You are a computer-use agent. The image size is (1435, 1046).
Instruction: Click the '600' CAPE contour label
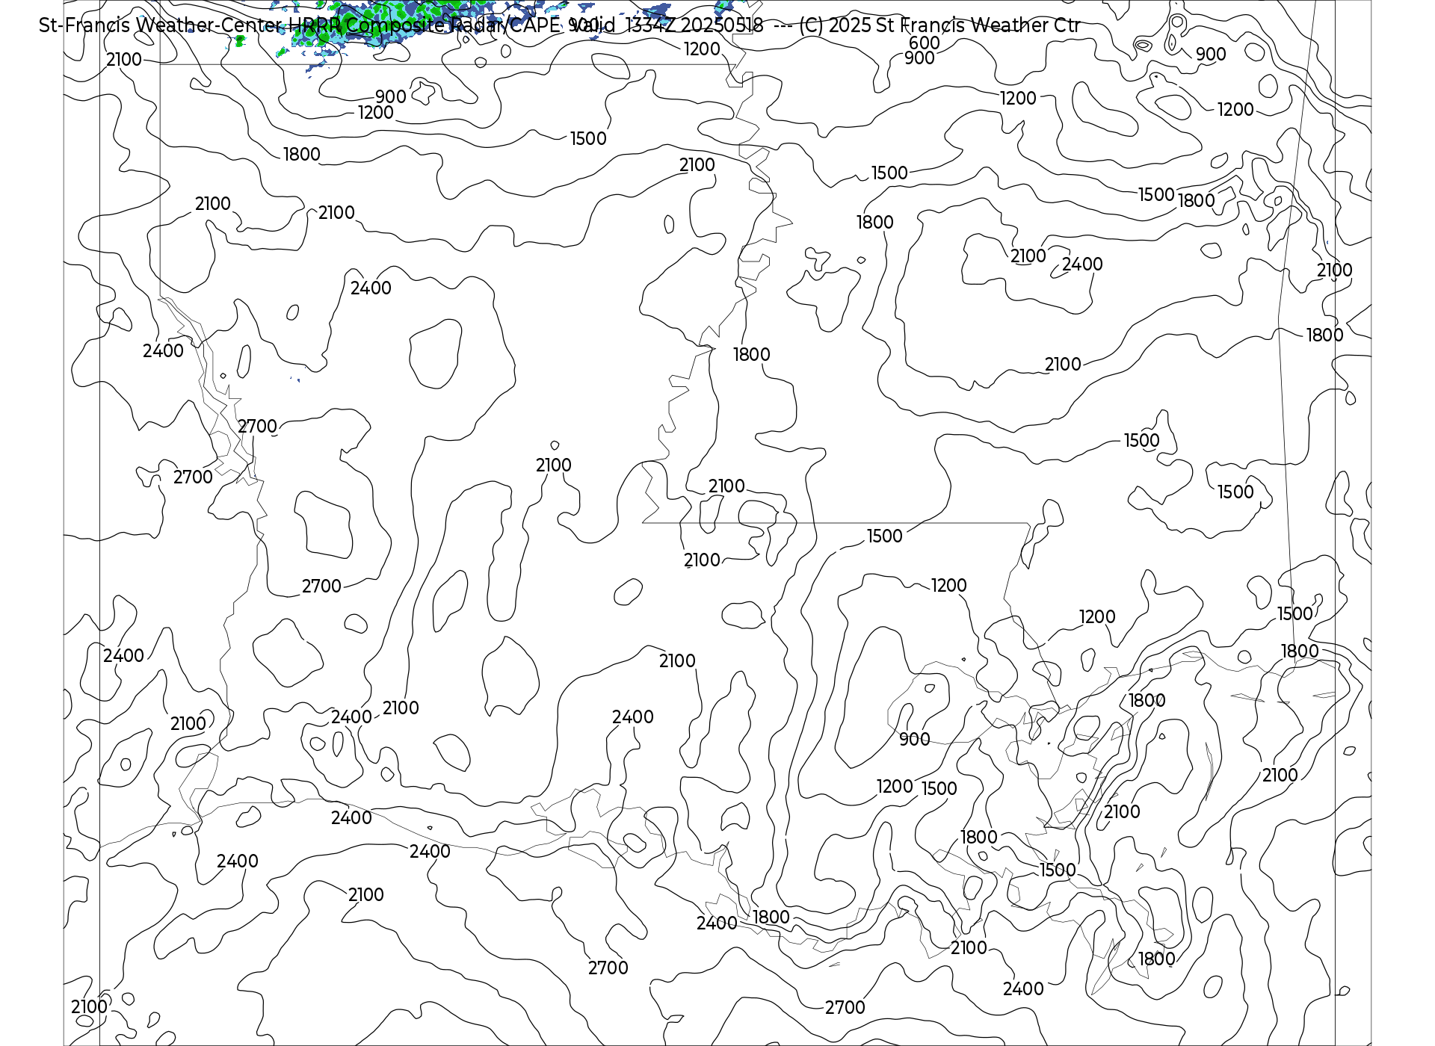[925, 43]
